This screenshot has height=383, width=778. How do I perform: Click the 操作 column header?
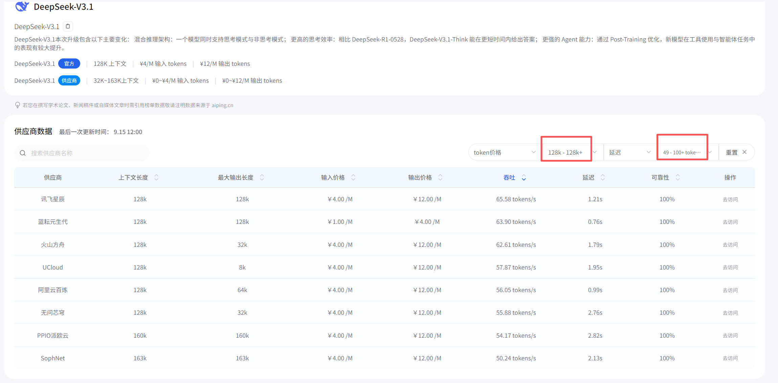[x=730, y=177]
